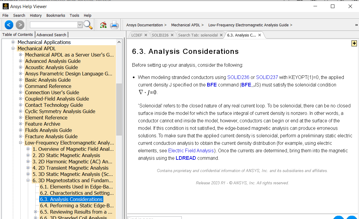Click the contents tree scrollbar thumb

coord(119,109)
